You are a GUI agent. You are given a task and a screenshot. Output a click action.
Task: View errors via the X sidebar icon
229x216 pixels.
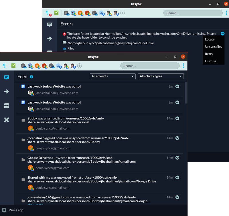[x=7, y=120]
